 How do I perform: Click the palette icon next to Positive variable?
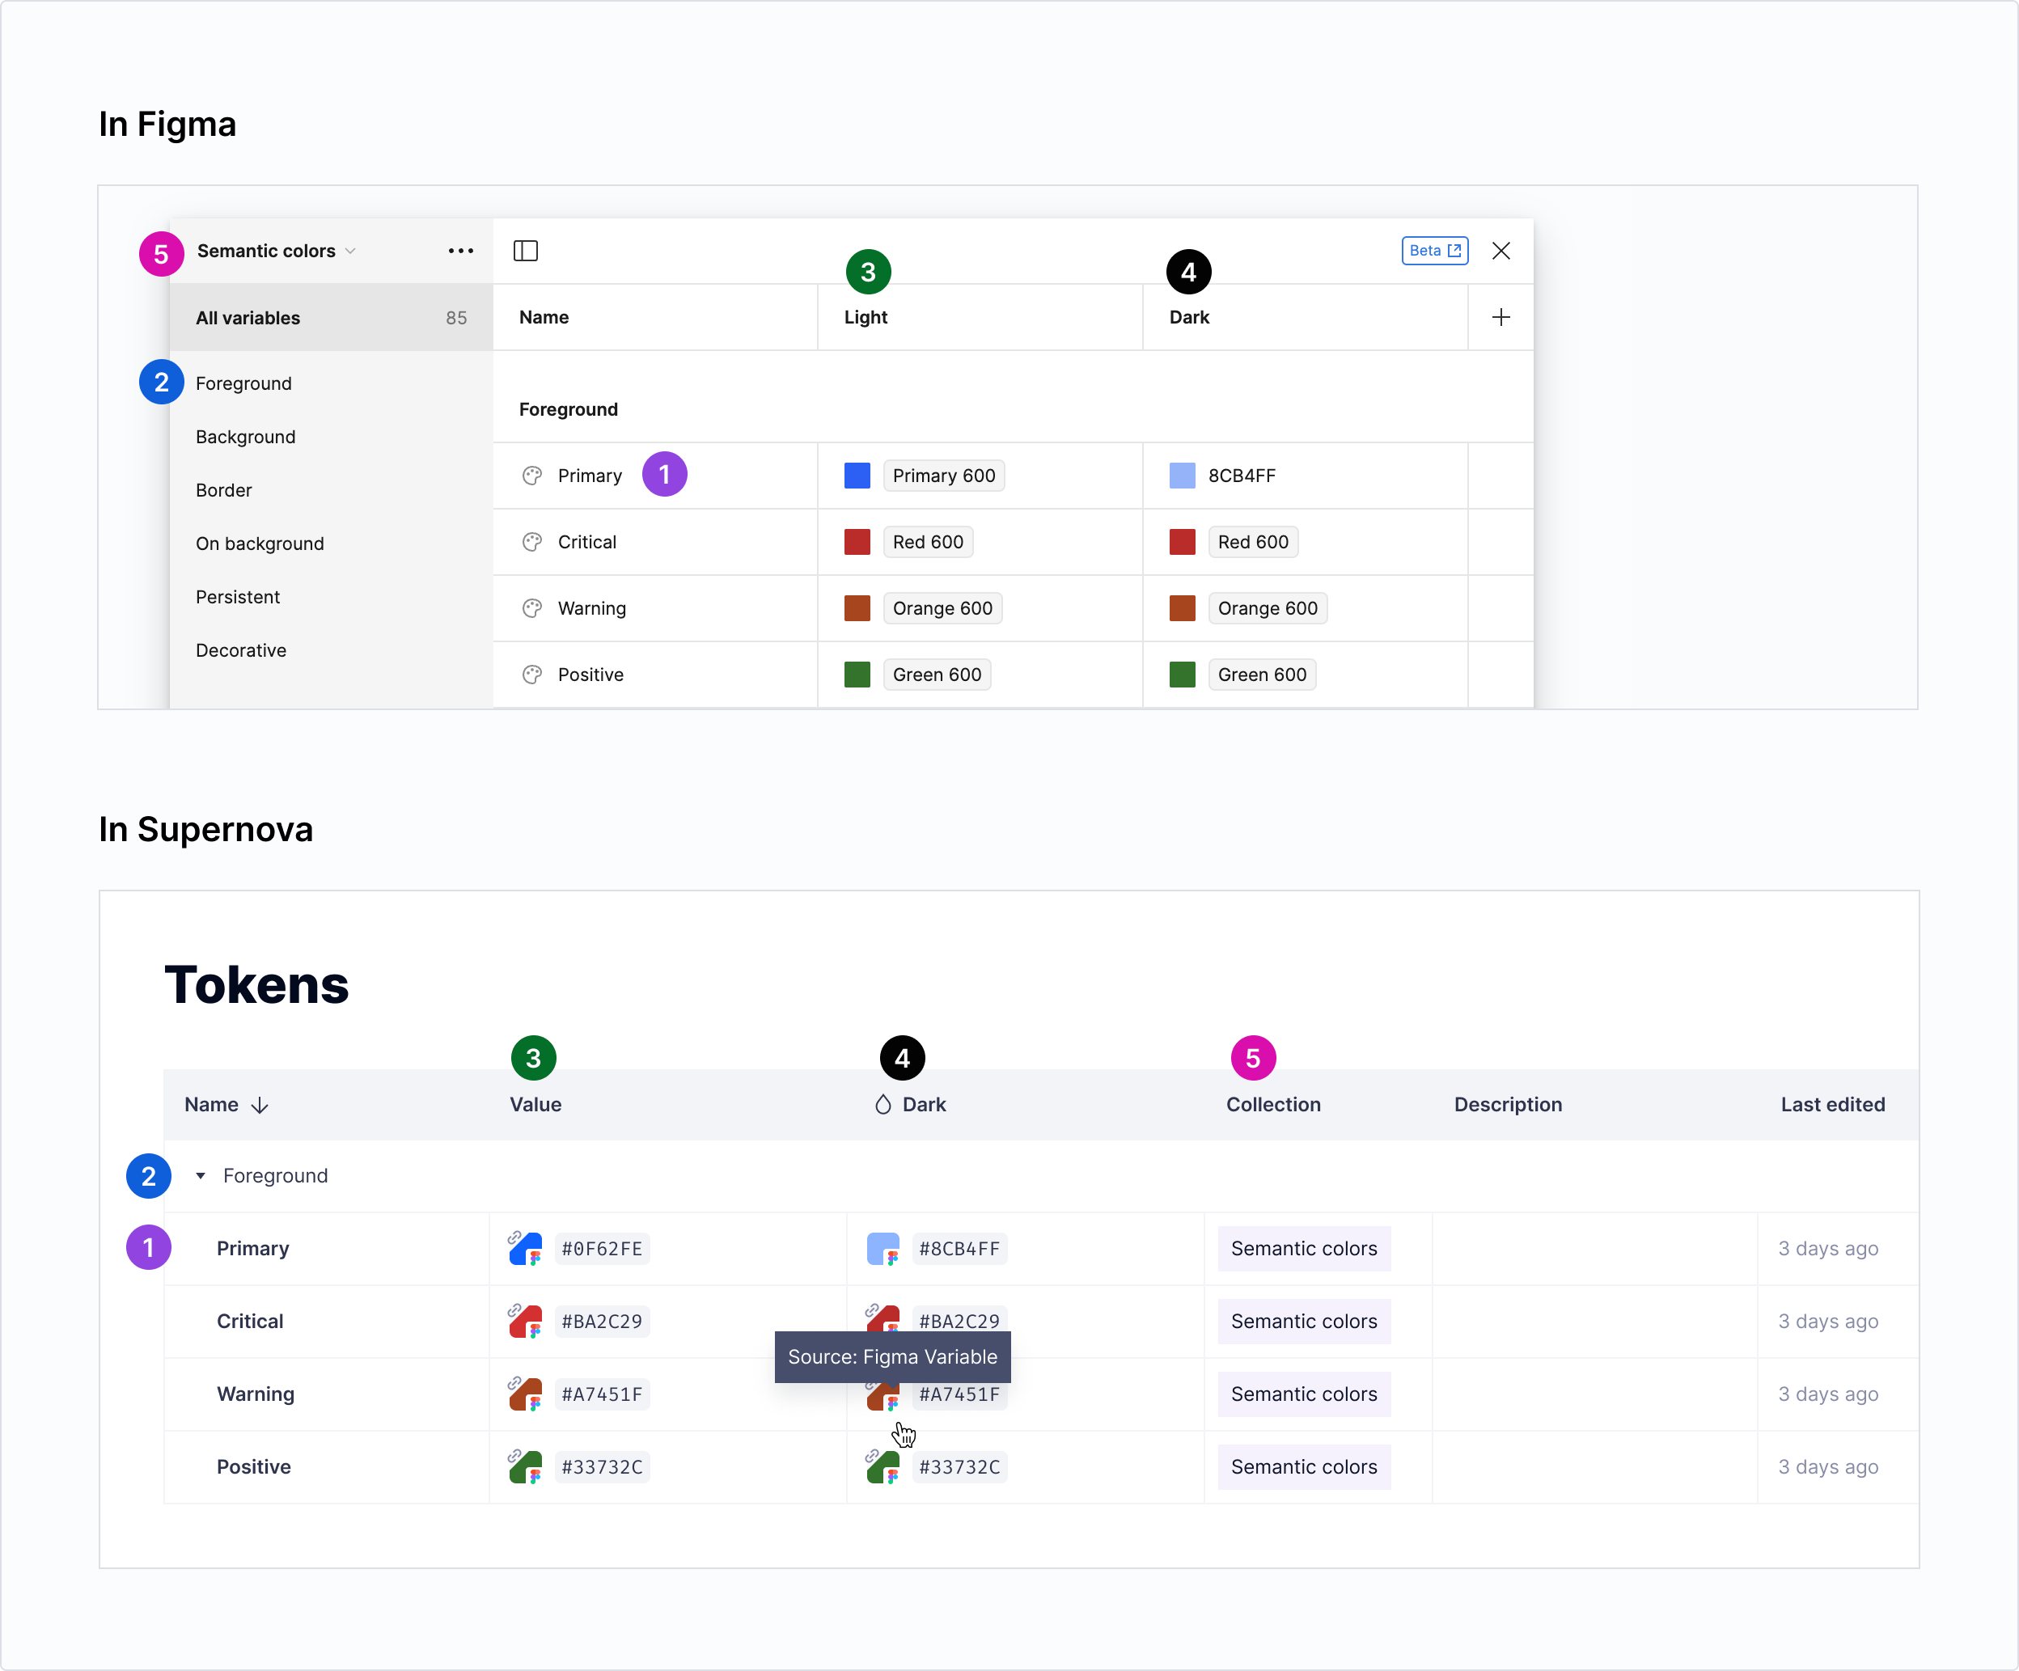531,675
